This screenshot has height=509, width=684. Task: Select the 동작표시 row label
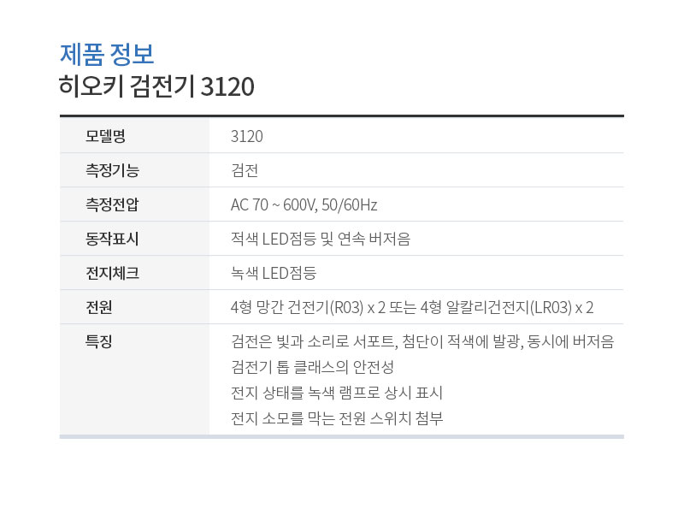[112, 239]
